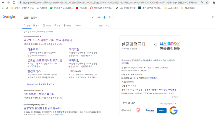The height and width of the screenshot is (115, 216).
Task: Open 도구 search tools
Action: point(108,26)
